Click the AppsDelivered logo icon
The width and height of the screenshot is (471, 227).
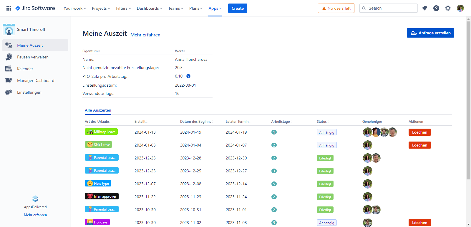click(35, 199)
